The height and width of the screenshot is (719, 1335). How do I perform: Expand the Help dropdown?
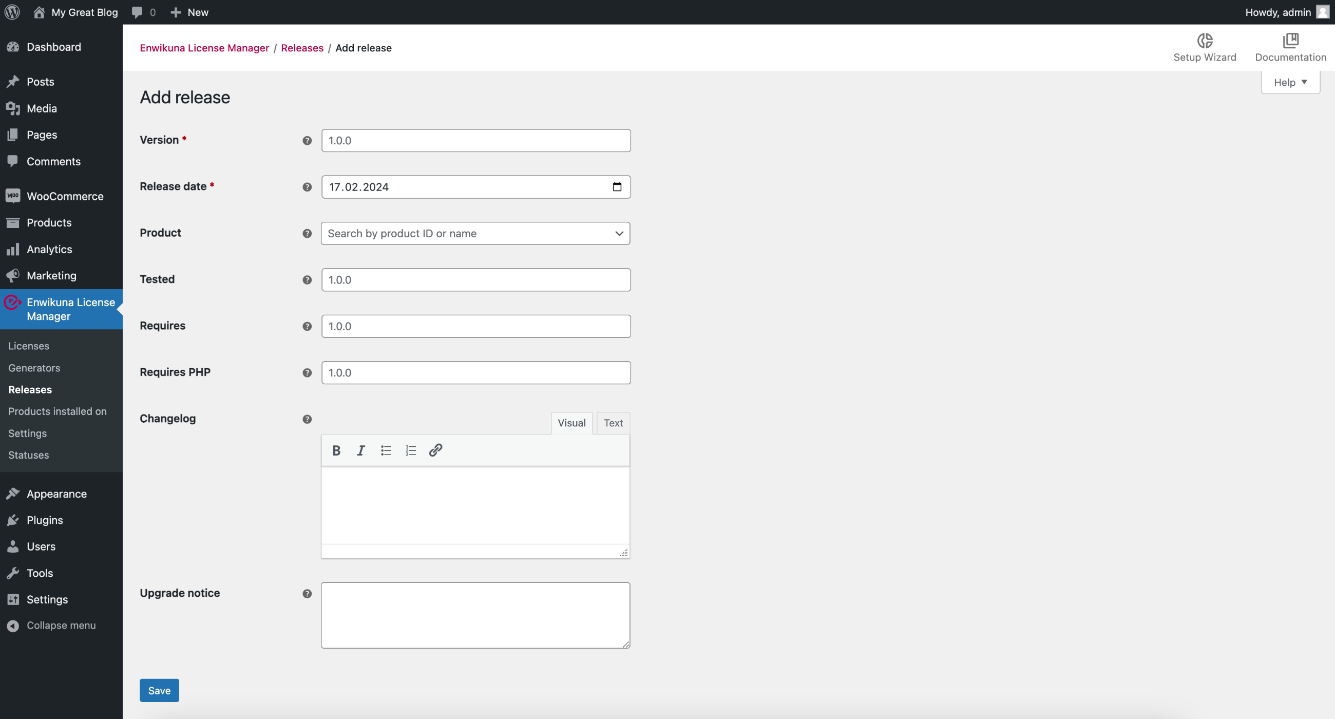tap(1290, 82)
